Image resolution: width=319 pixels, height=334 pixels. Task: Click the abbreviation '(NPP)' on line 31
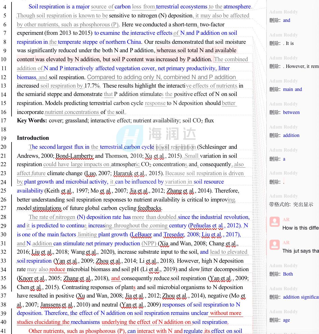[x=149, y=243]
